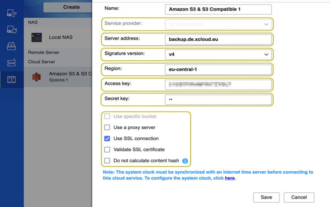Image resolution: width=330 pixels, height=207 pixels.
Task: Uncheck Use SSL connection
Action: (107, 138)
